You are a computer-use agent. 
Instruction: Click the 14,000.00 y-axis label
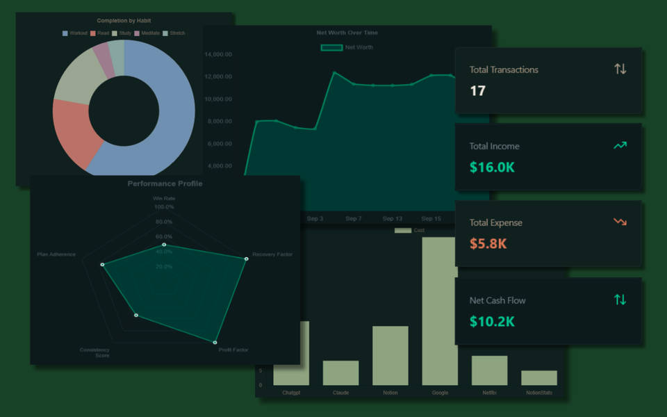(x=218, y=54)
